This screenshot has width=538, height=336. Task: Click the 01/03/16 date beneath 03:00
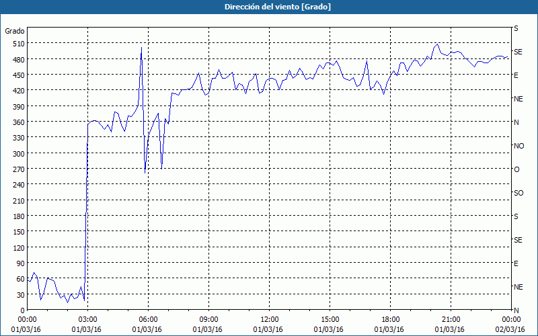[87, 330]
